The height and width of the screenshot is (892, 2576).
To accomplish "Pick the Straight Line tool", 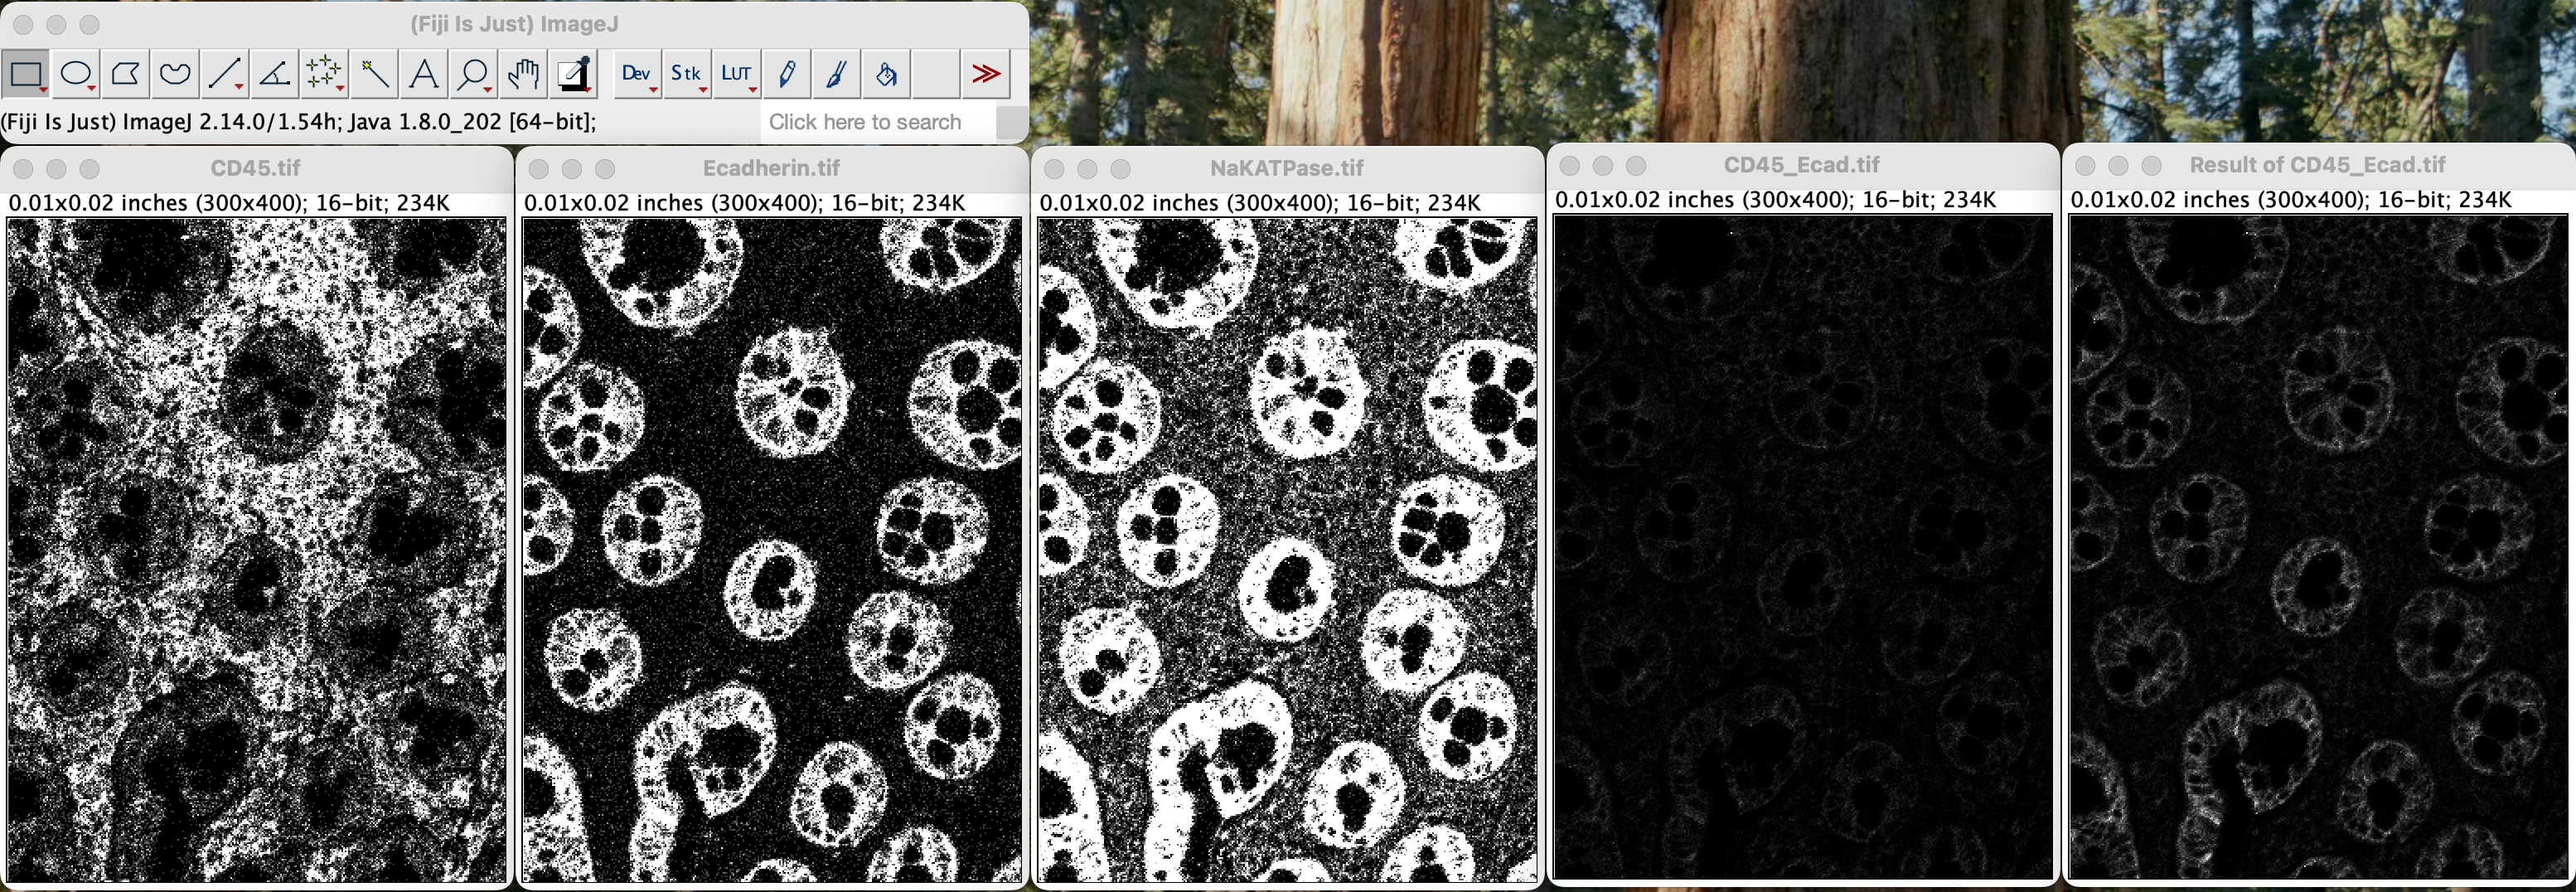I will click(225, 74).
